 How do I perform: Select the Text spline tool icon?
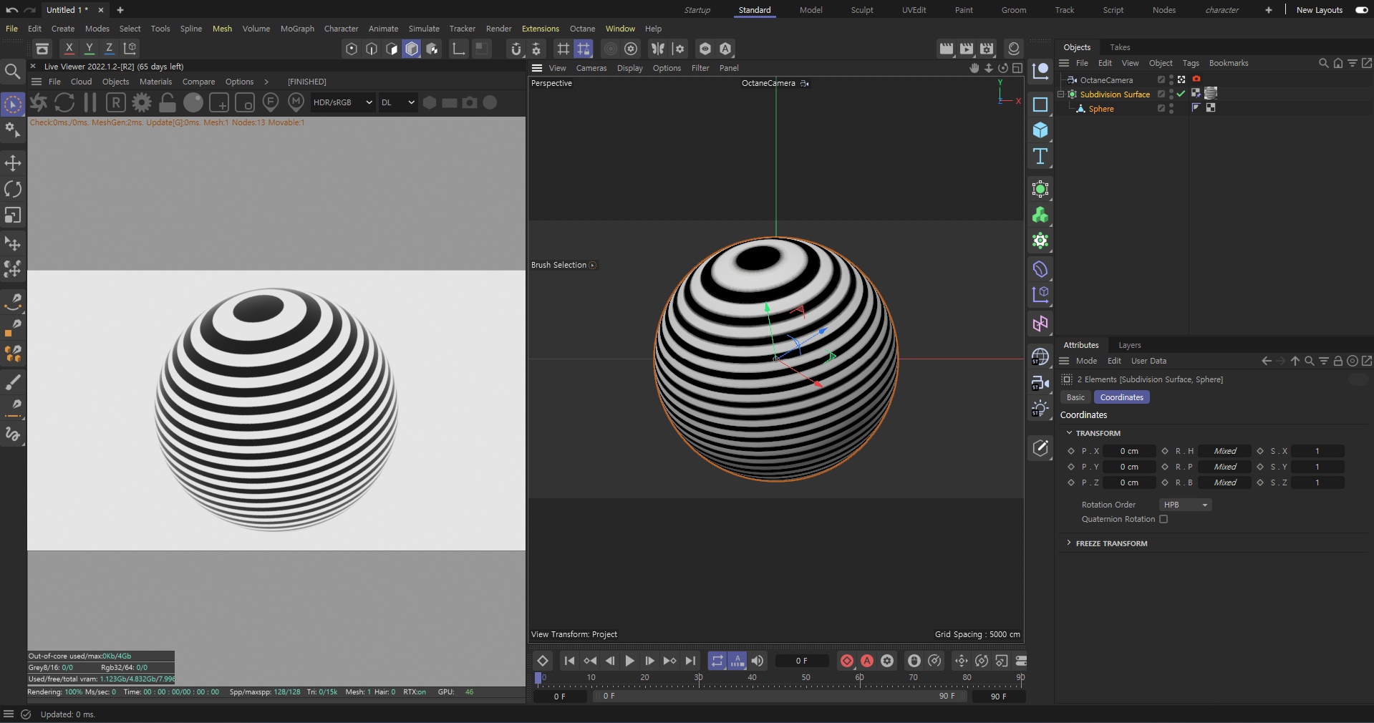point(1040,156)
